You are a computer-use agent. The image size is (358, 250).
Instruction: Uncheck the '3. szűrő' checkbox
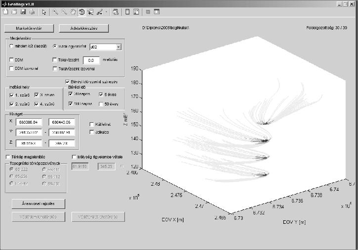click(x=37, y=95)
